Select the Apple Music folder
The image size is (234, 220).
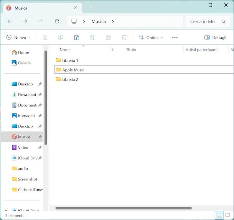(x=144, y=69)
